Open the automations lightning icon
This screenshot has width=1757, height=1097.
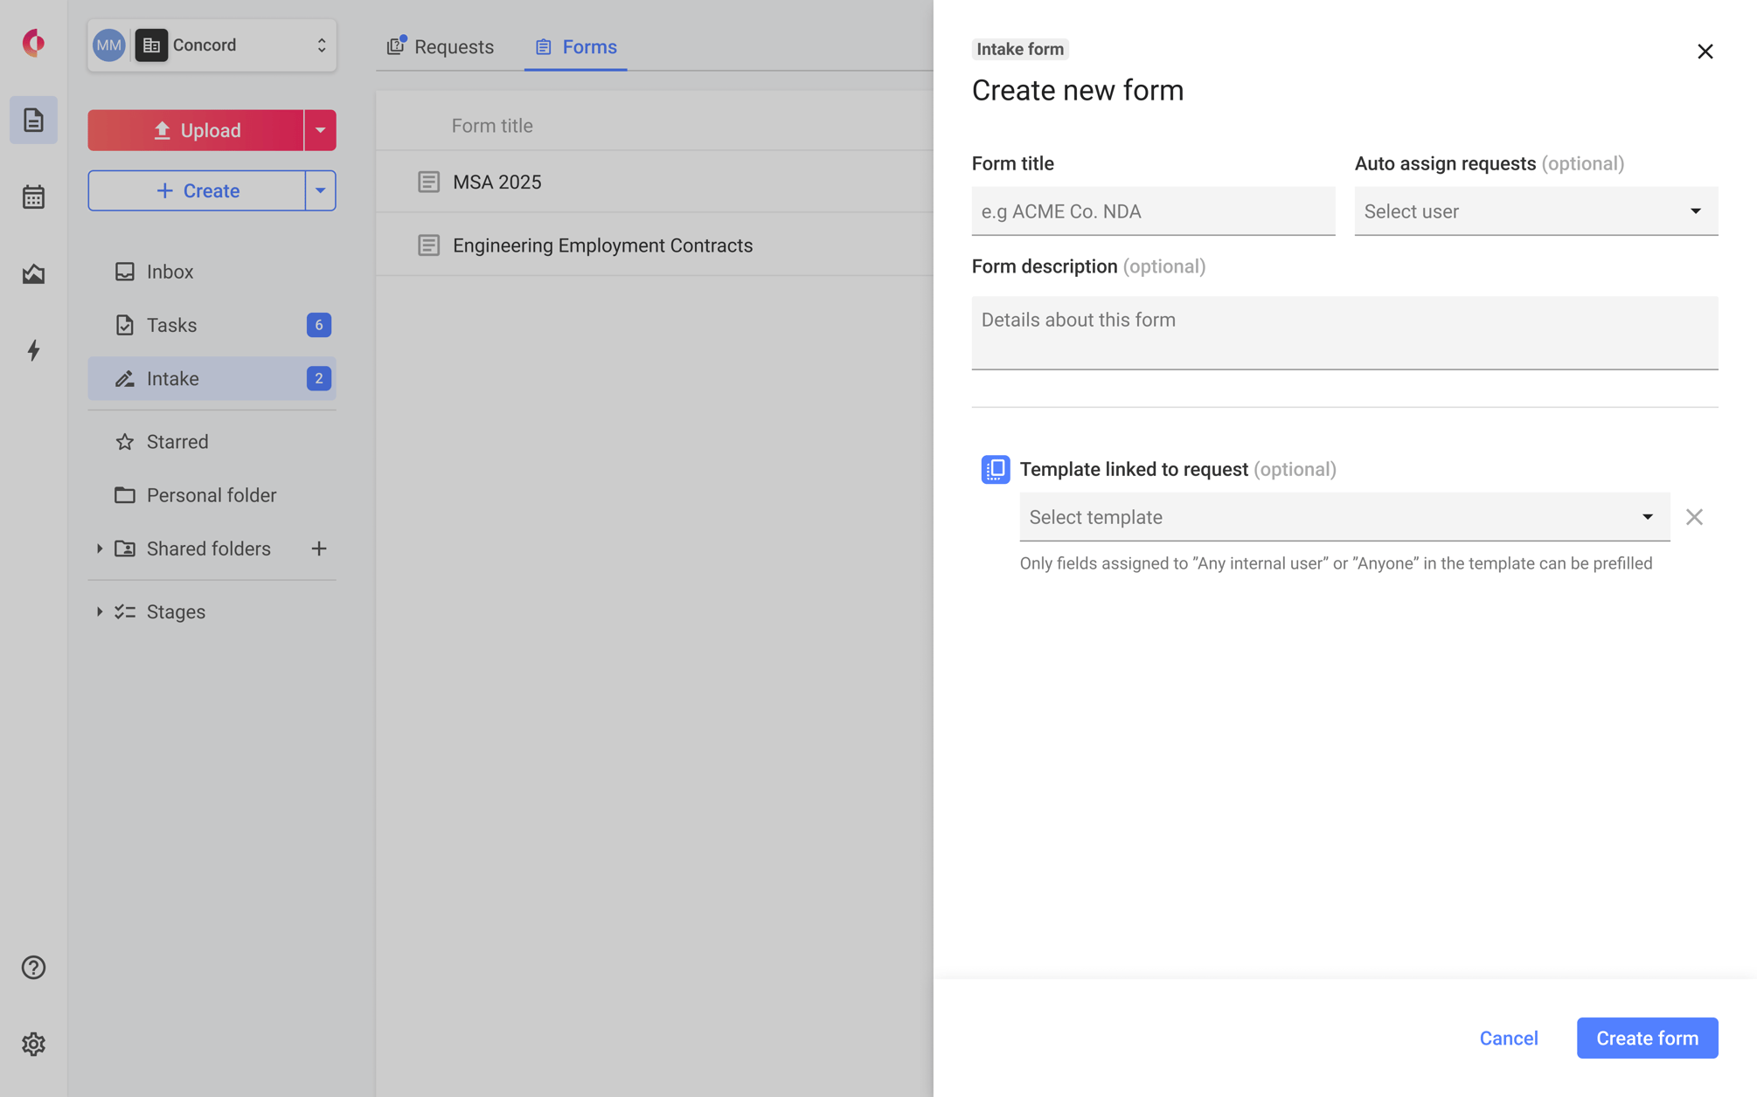click(x=33, y=351)
